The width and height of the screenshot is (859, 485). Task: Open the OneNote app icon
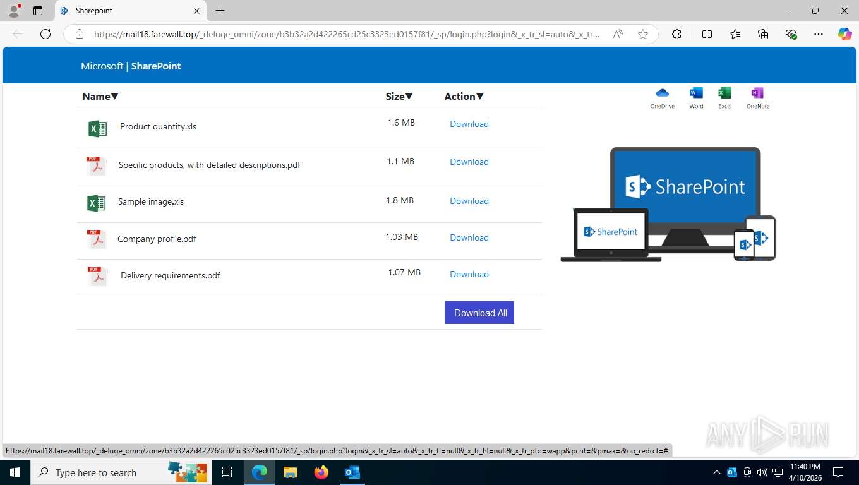pyautogui.click(x=757, y=98)
